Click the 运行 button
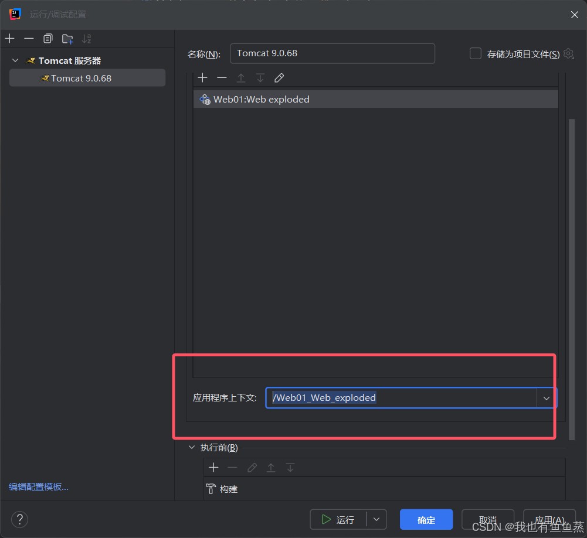587x538 pixels. [338, 520]
